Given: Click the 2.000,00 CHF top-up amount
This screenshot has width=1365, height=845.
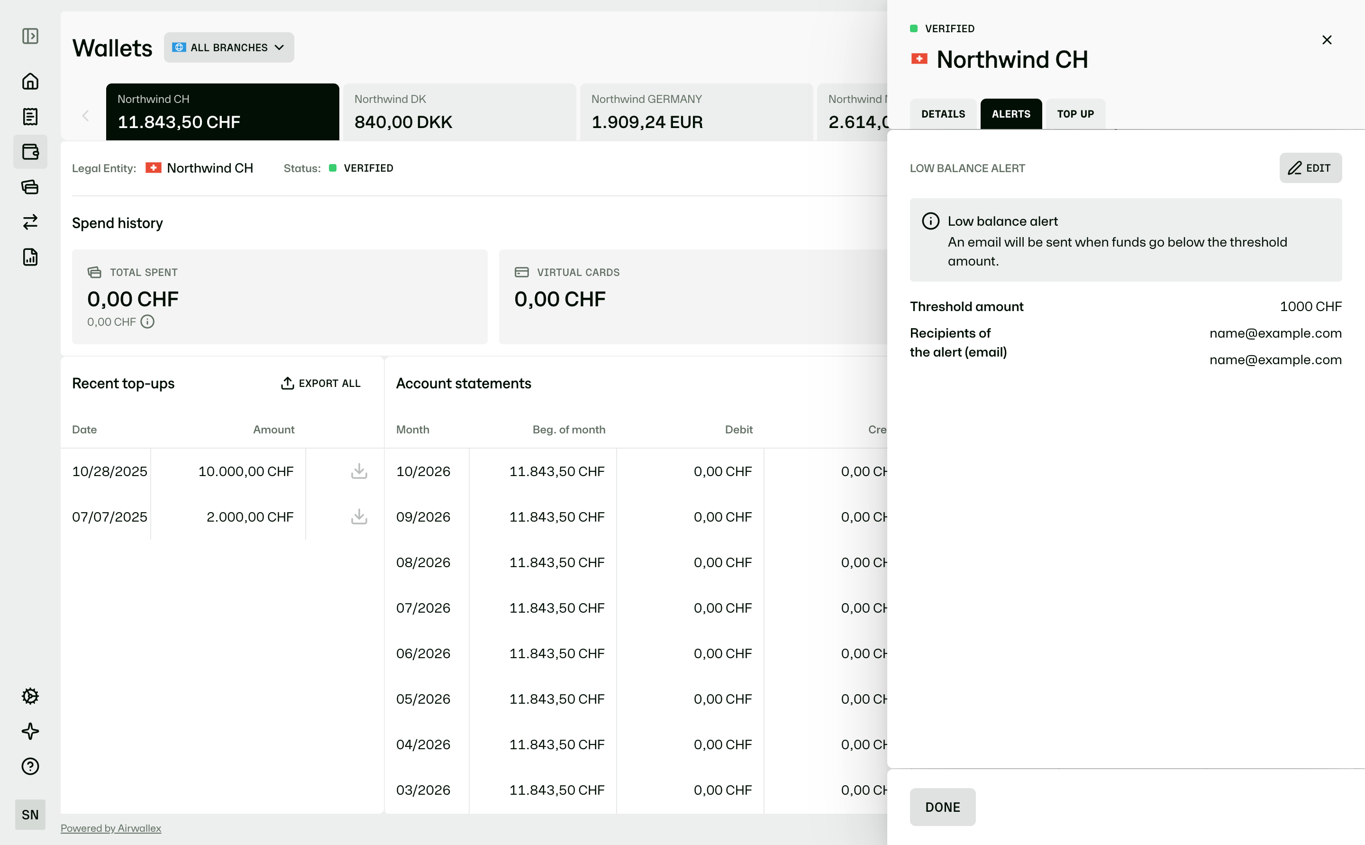Looking at the screenshot, I should click(x=250, y=516).
